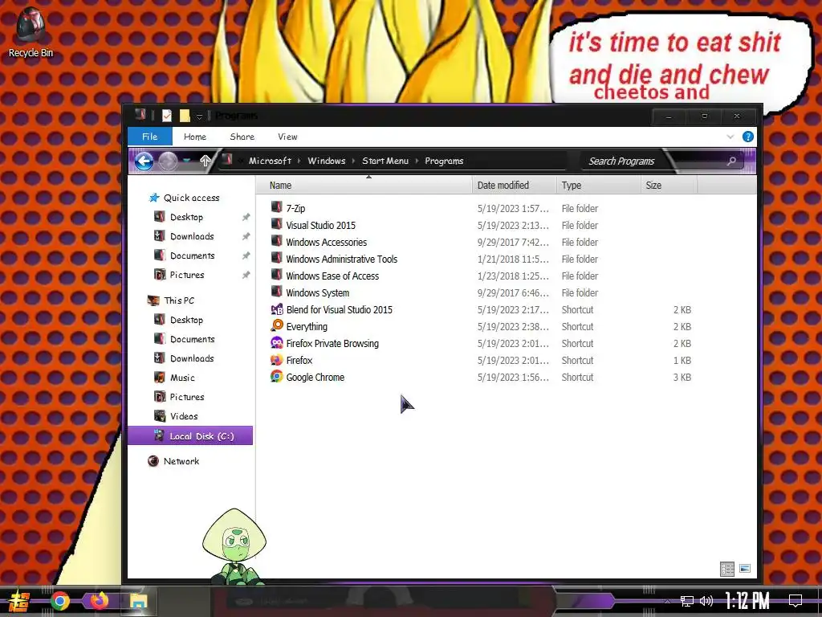Image resolution: width=822 pixels, height=617 pixels.
Task: Click the New folder quick access icon
Action: pos(185,116)
